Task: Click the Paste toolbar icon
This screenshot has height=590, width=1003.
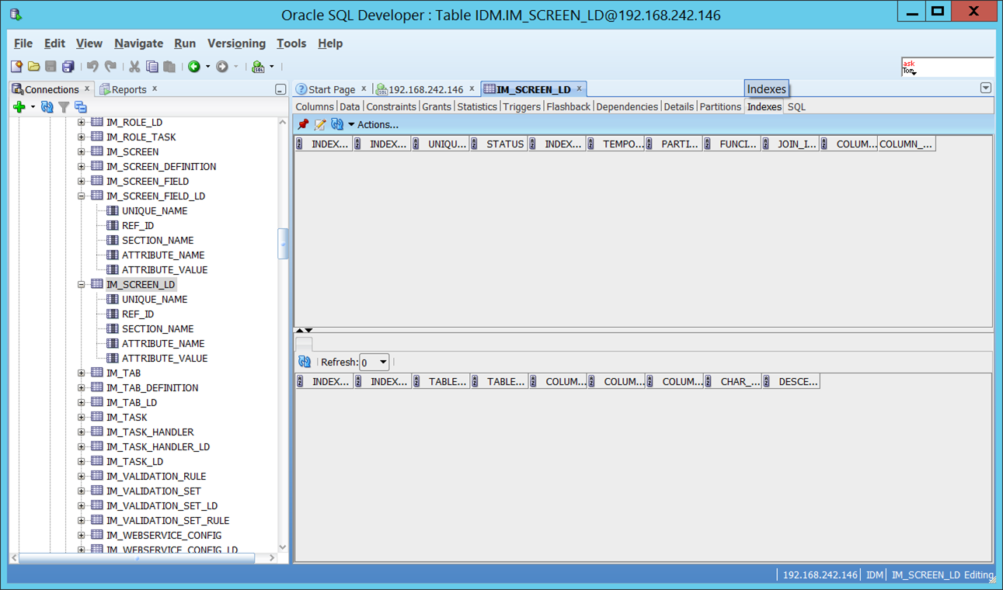Action: tap(169, 67)
